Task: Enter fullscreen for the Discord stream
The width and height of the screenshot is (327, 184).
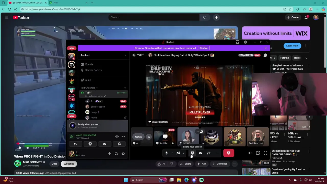Action: click(x=265, y=153)
